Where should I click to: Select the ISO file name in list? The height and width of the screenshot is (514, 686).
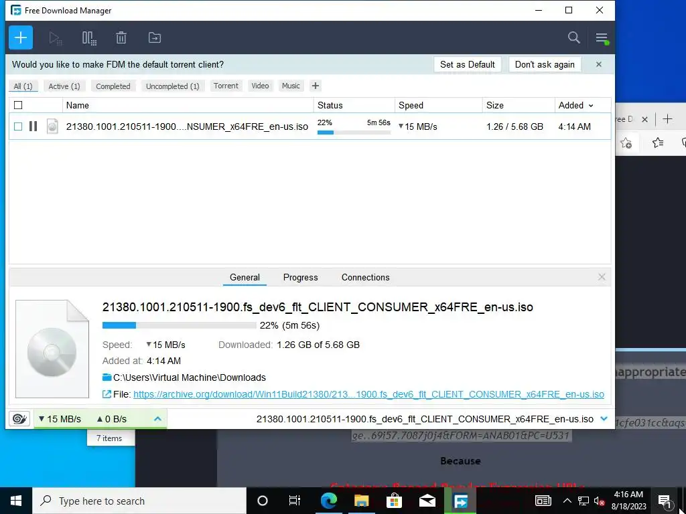click(187, 126)
